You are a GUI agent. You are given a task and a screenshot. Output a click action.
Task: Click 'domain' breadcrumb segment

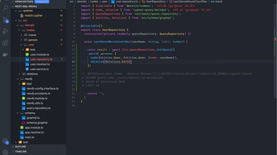[82, 2]
